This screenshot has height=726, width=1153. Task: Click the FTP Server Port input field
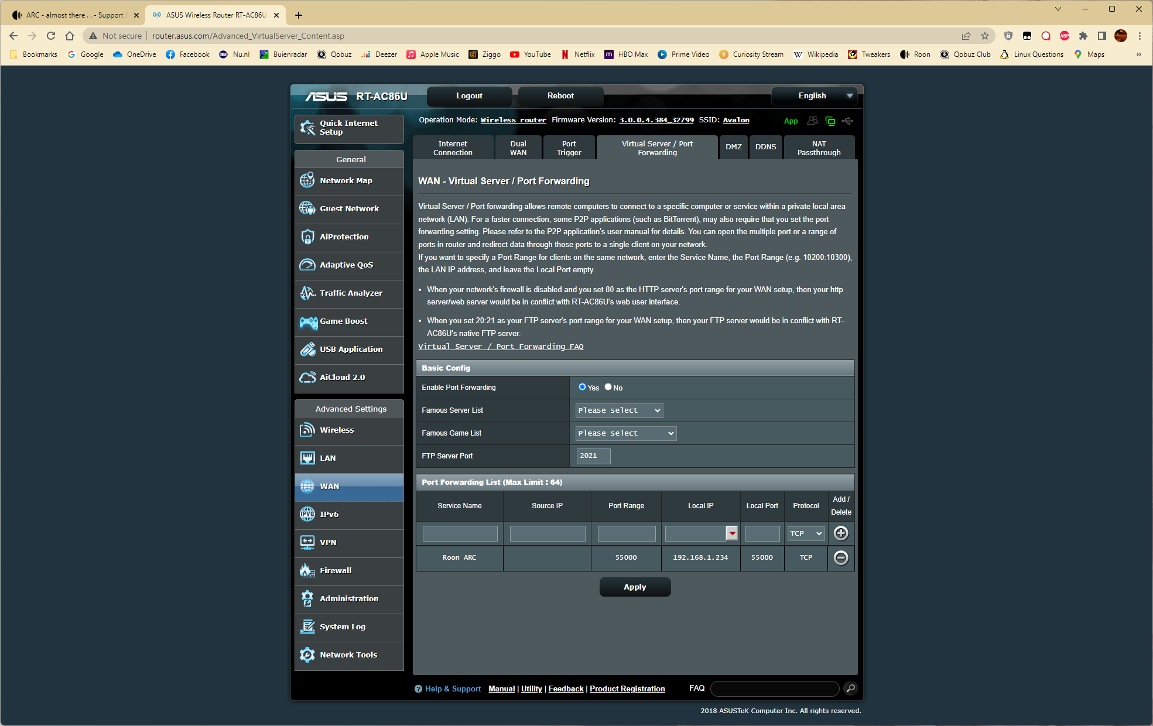(x=593, y=456)
